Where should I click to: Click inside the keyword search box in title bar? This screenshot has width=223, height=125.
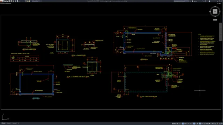point(182,1)
